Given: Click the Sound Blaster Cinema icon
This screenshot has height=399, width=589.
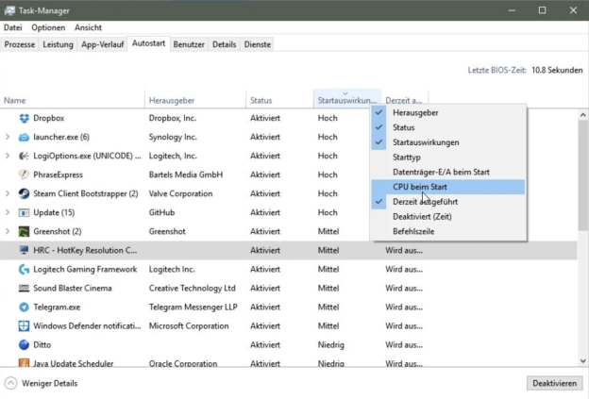Looking at the screenshot, I should [24, 288].
